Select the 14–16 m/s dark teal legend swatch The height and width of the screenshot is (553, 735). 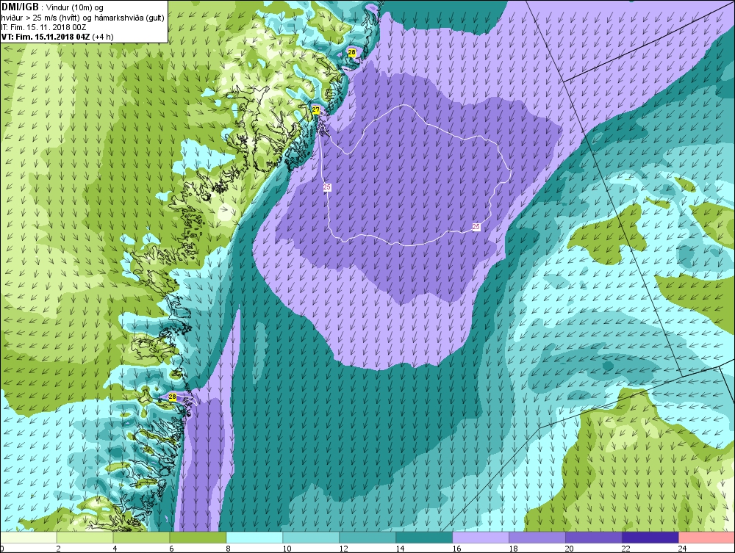click(424, 538)
